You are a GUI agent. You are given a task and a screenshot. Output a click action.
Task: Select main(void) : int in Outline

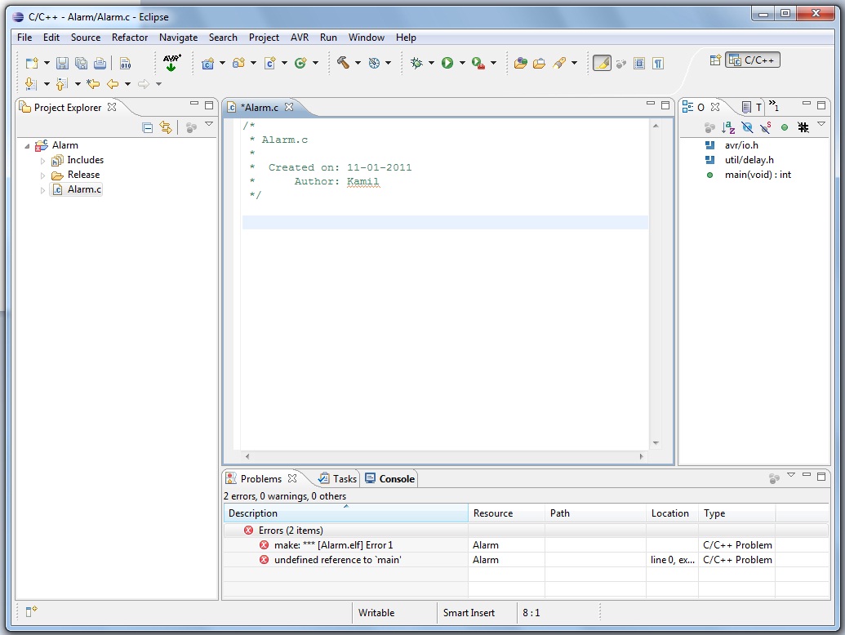757,175
